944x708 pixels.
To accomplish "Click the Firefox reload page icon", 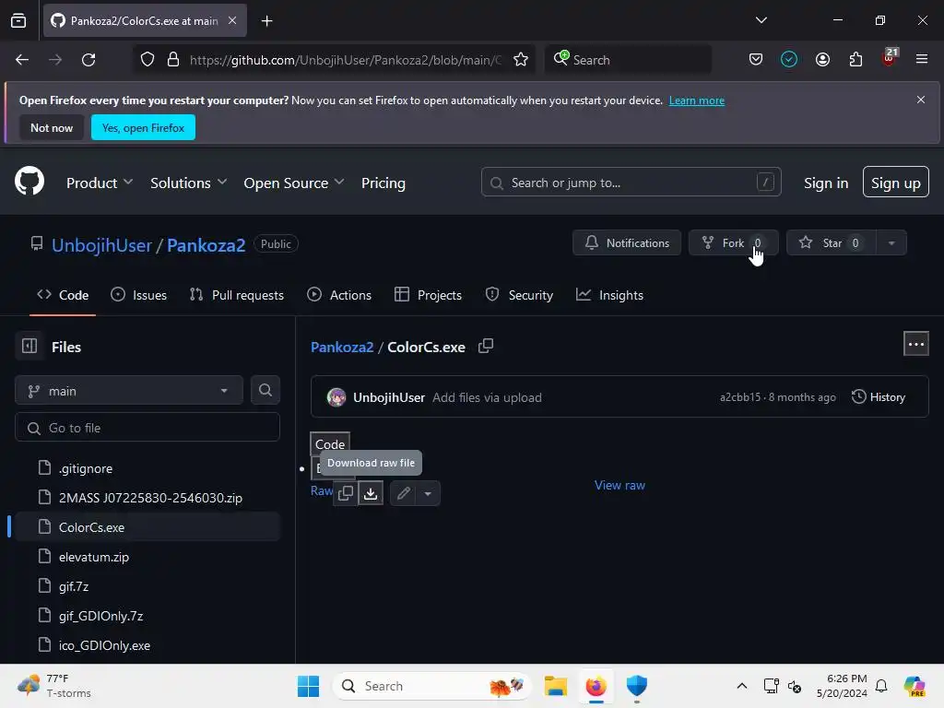I will [x=88, y=60].
